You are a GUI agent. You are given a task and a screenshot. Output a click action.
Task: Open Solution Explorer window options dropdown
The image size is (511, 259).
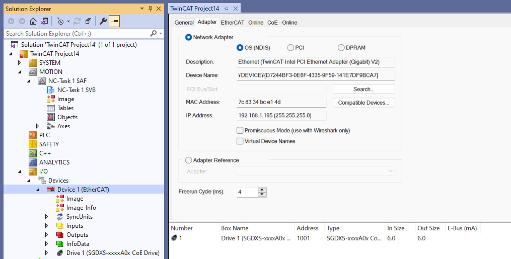coord(142,9)
